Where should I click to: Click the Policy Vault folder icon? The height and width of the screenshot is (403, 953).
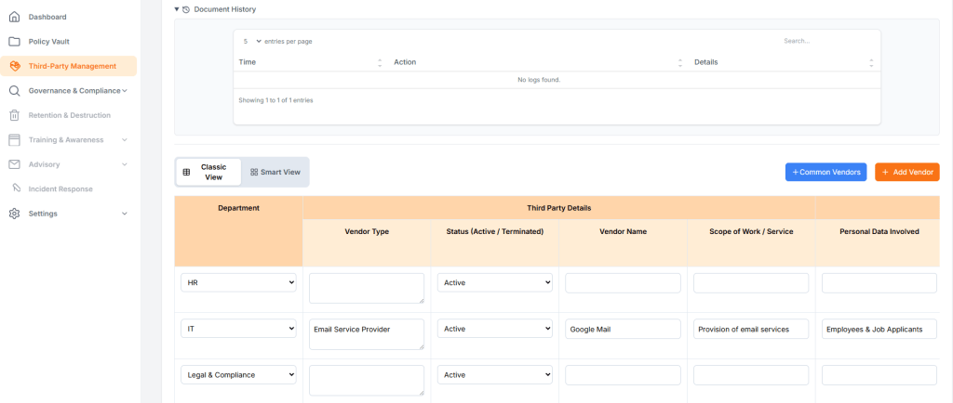pyautogui.click(x=14, y=42)
